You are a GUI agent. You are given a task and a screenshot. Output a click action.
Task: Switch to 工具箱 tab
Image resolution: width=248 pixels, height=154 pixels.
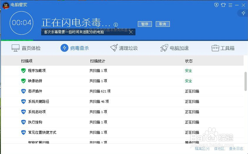point(223,48)
